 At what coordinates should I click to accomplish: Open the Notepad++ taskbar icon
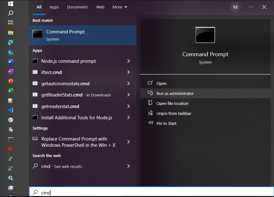11,100
